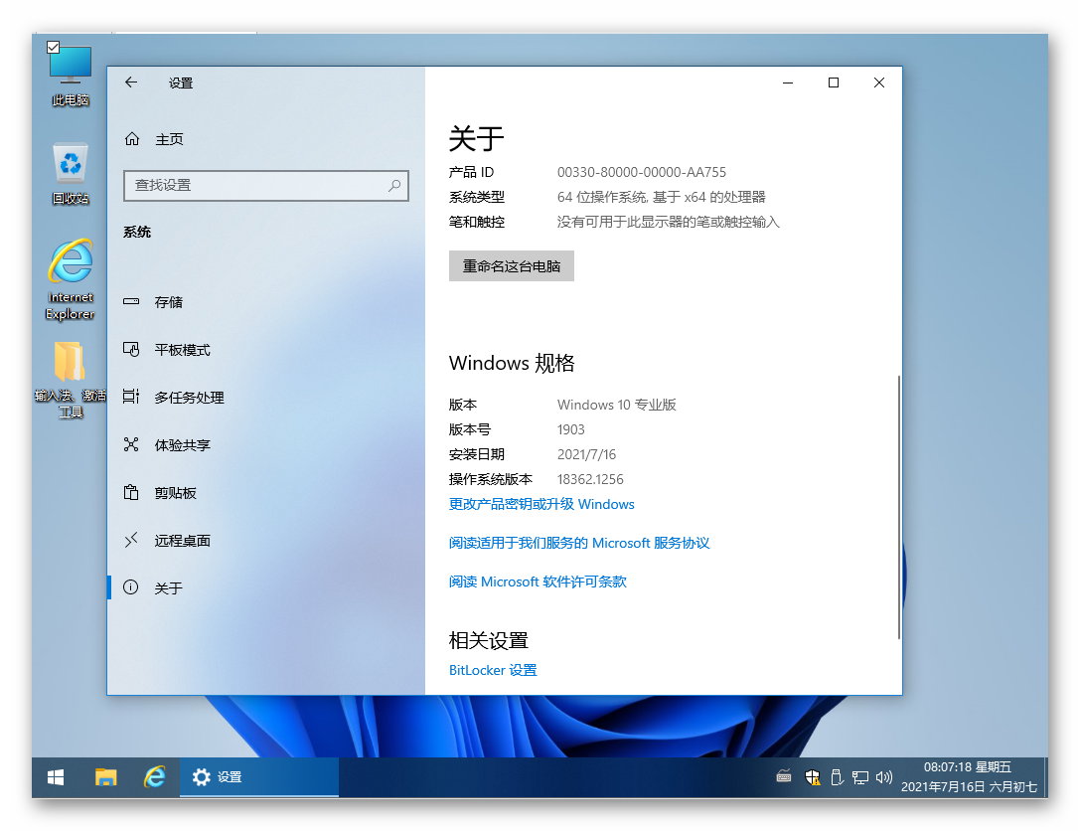
Task: Click the volume speaker tray icon
Action: coord(883,777)
